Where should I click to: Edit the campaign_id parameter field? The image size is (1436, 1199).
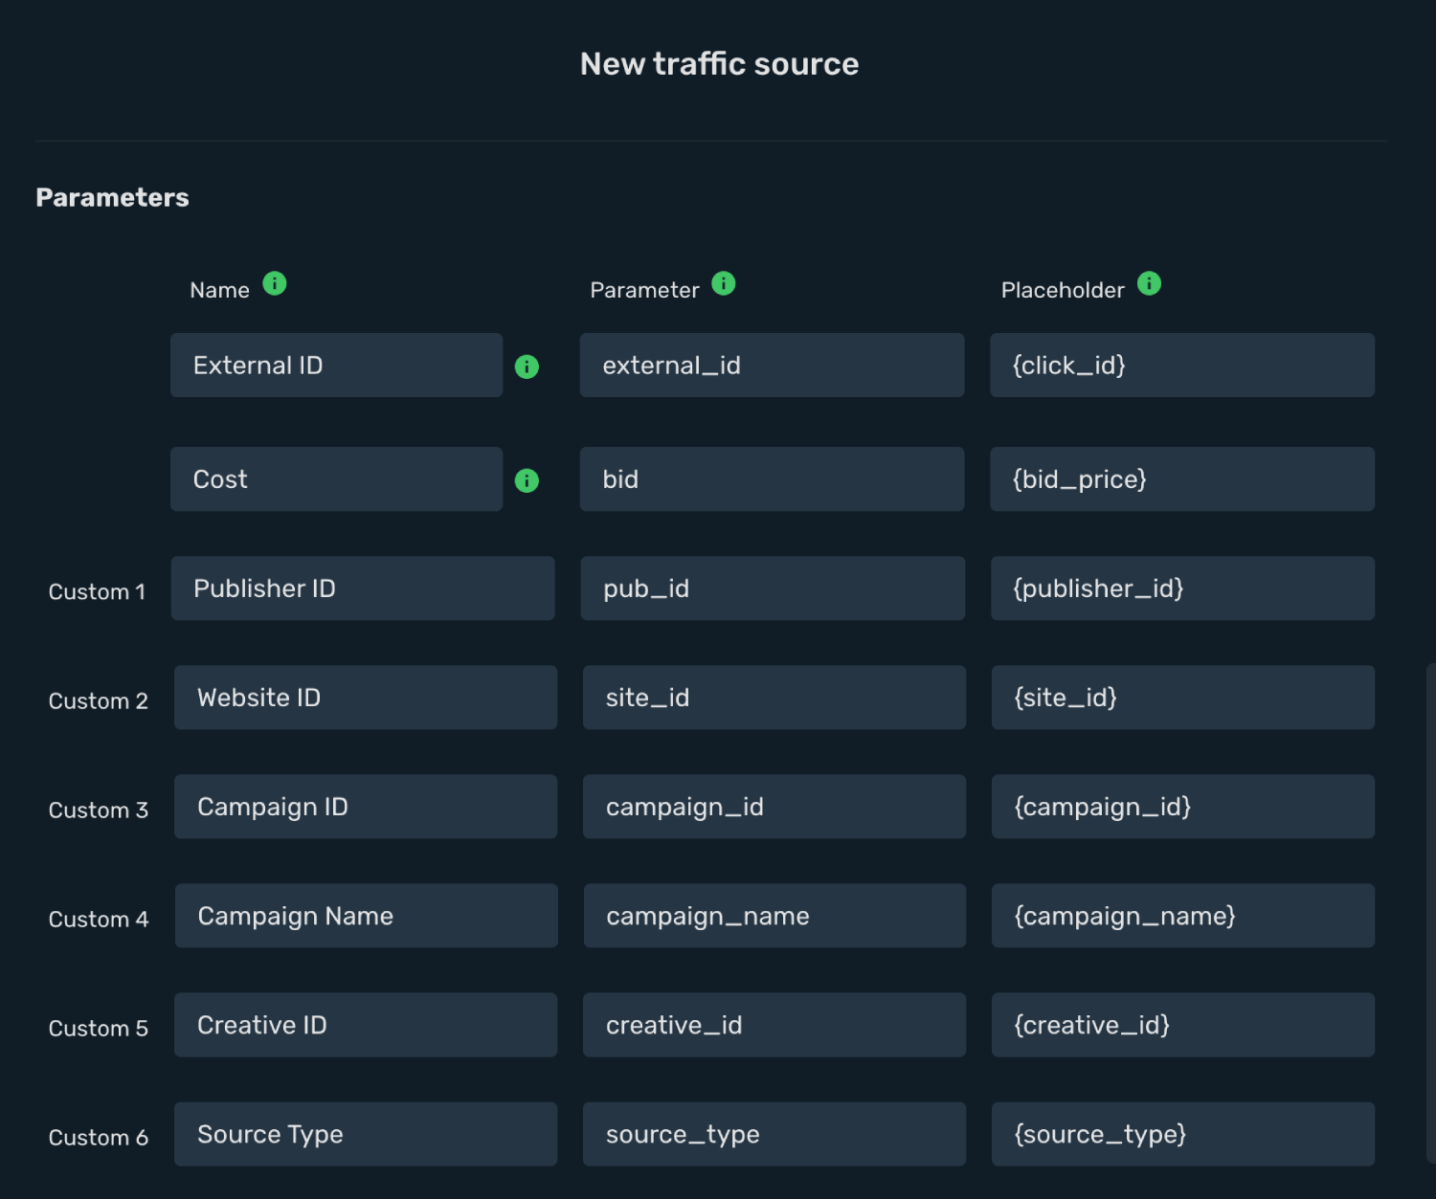(x=774, y=806)
